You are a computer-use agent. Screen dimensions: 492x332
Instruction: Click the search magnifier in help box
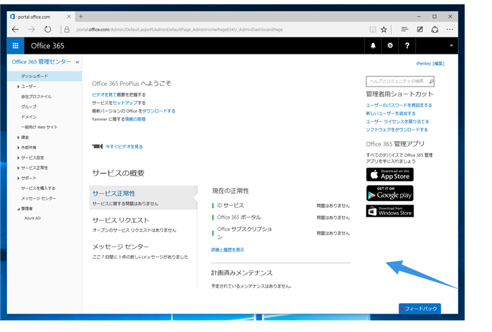pyautogui.click(x=431, y=81)
